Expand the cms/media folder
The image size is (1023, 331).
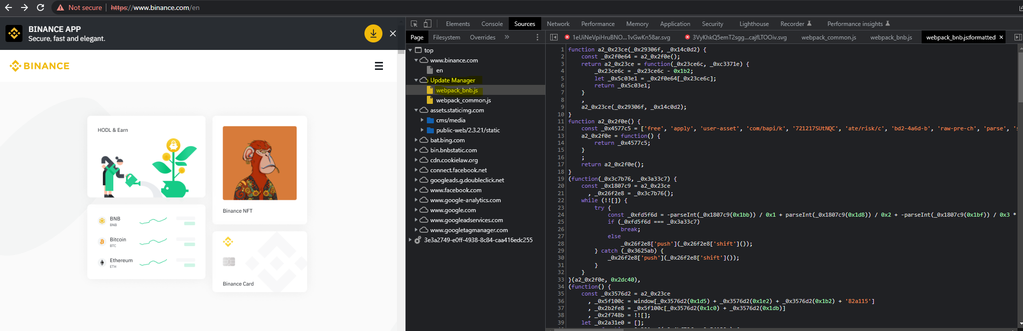(x=422, y=120)
